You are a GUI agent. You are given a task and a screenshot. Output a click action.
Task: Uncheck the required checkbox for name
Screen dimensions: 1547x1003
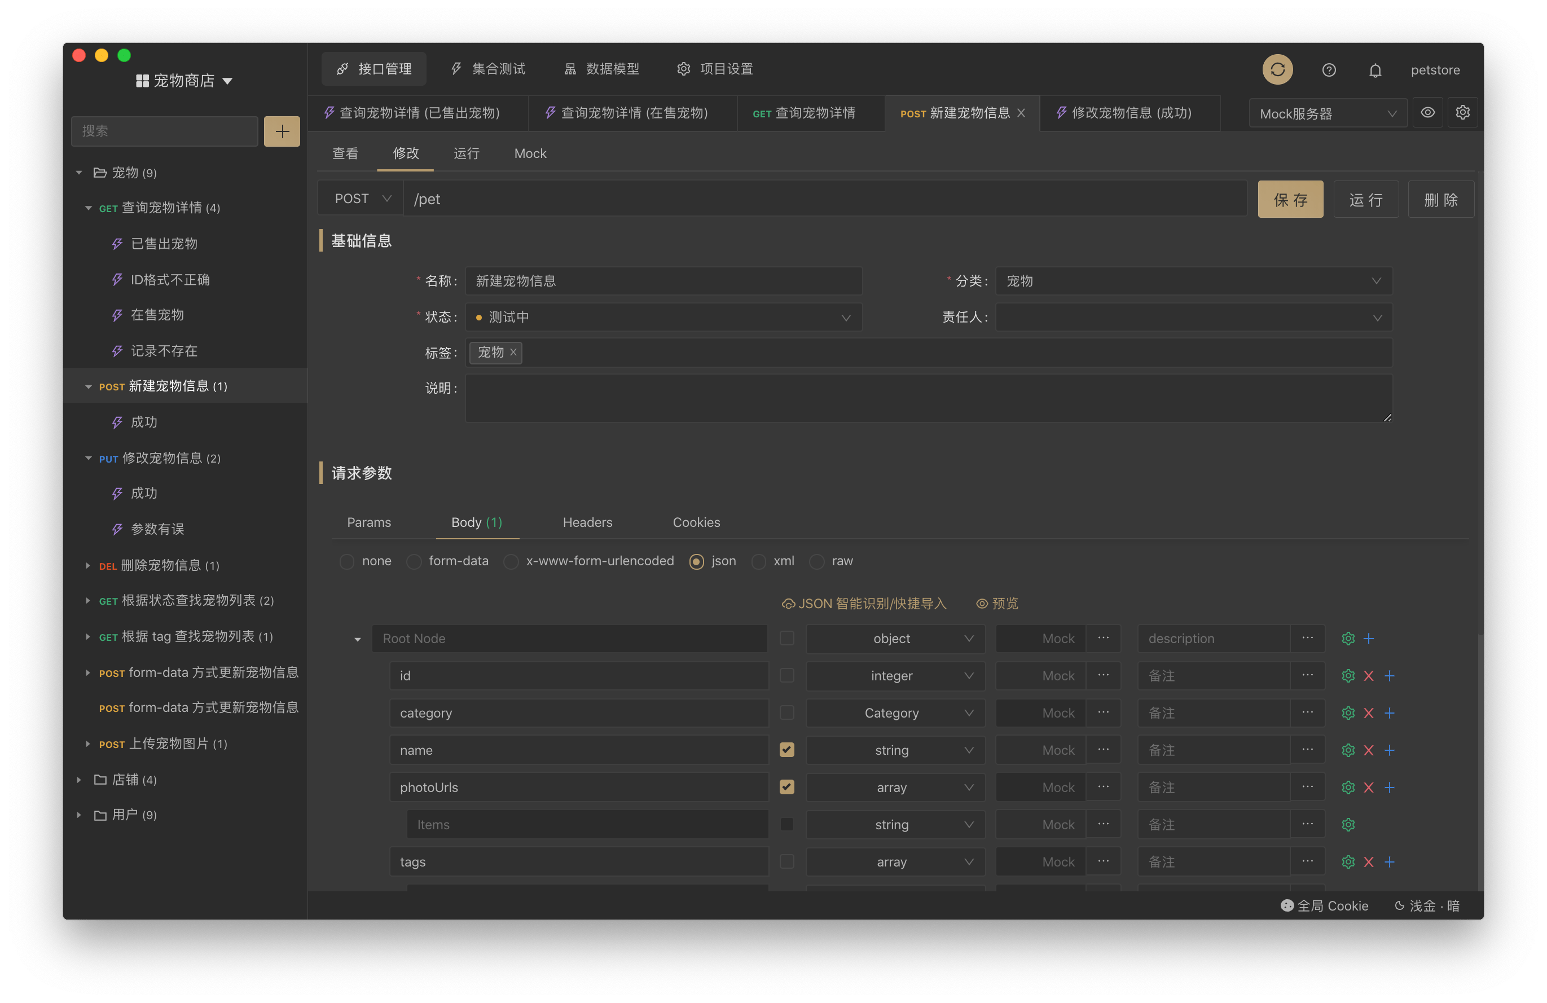(786, 750)
